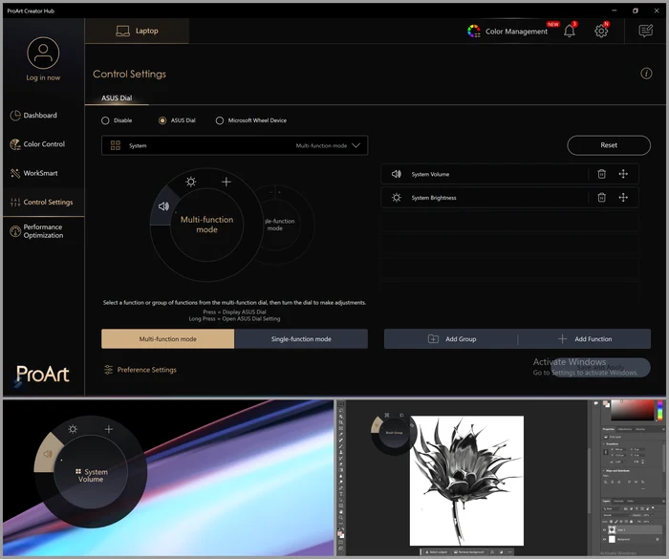This screenshot has width=669, height=559.
Task: Open the feedback note icon
Action: pyautogui.click(x=645, y=31)
